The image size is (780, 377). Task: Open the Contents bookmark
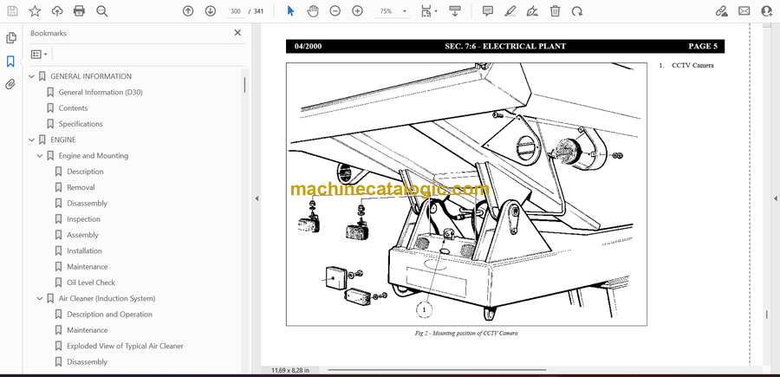(73, 108)
